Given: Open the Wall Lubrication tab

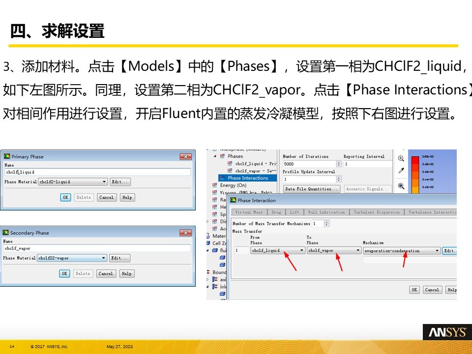Looking at the screenshot, I should (326, 212).
